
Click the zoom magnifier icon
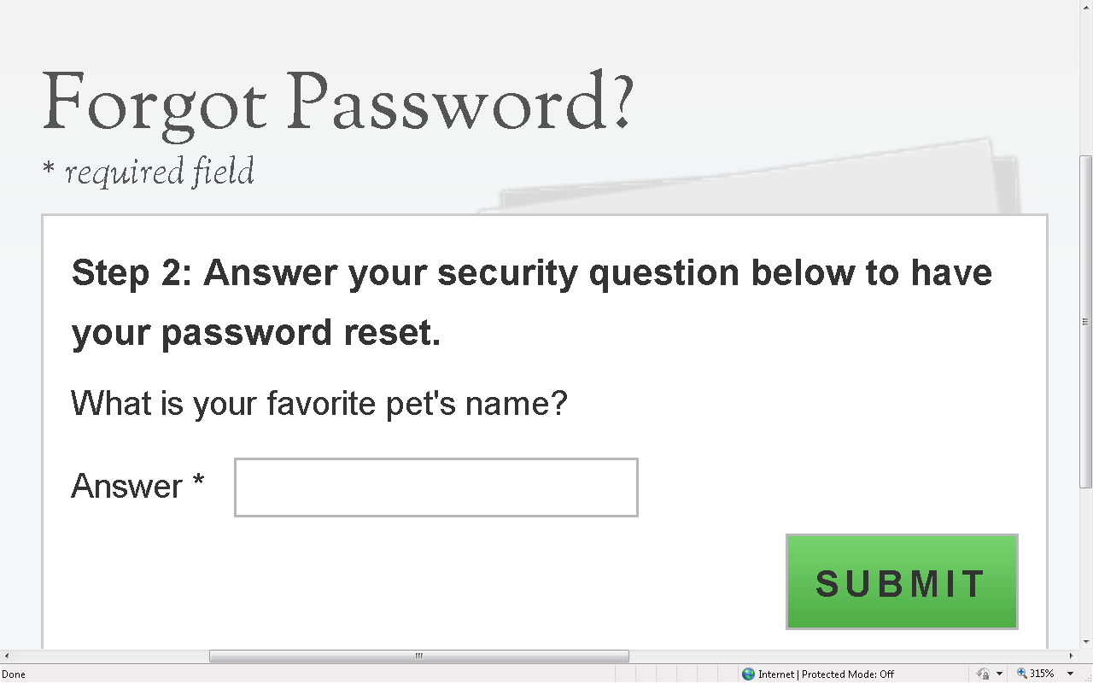[1021, 674]
